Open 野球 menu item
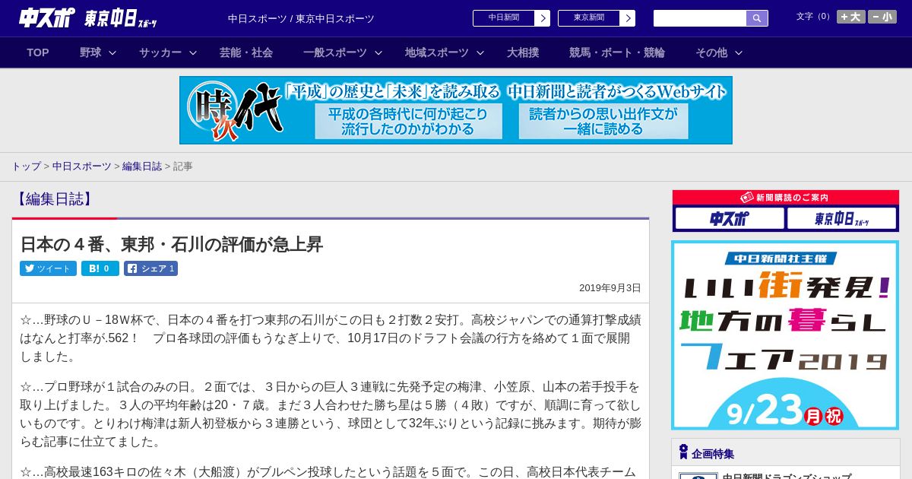 pyautogui.click(x=90, y=52)
